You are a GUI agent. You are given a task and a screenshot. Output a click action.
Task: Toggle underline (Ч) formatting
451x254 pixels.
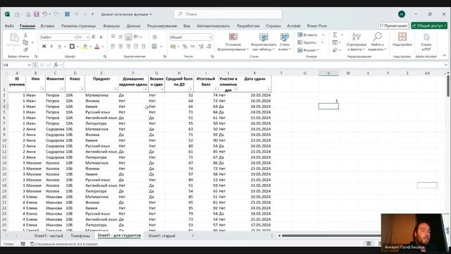pyautogui.click(x=59, y=47)
